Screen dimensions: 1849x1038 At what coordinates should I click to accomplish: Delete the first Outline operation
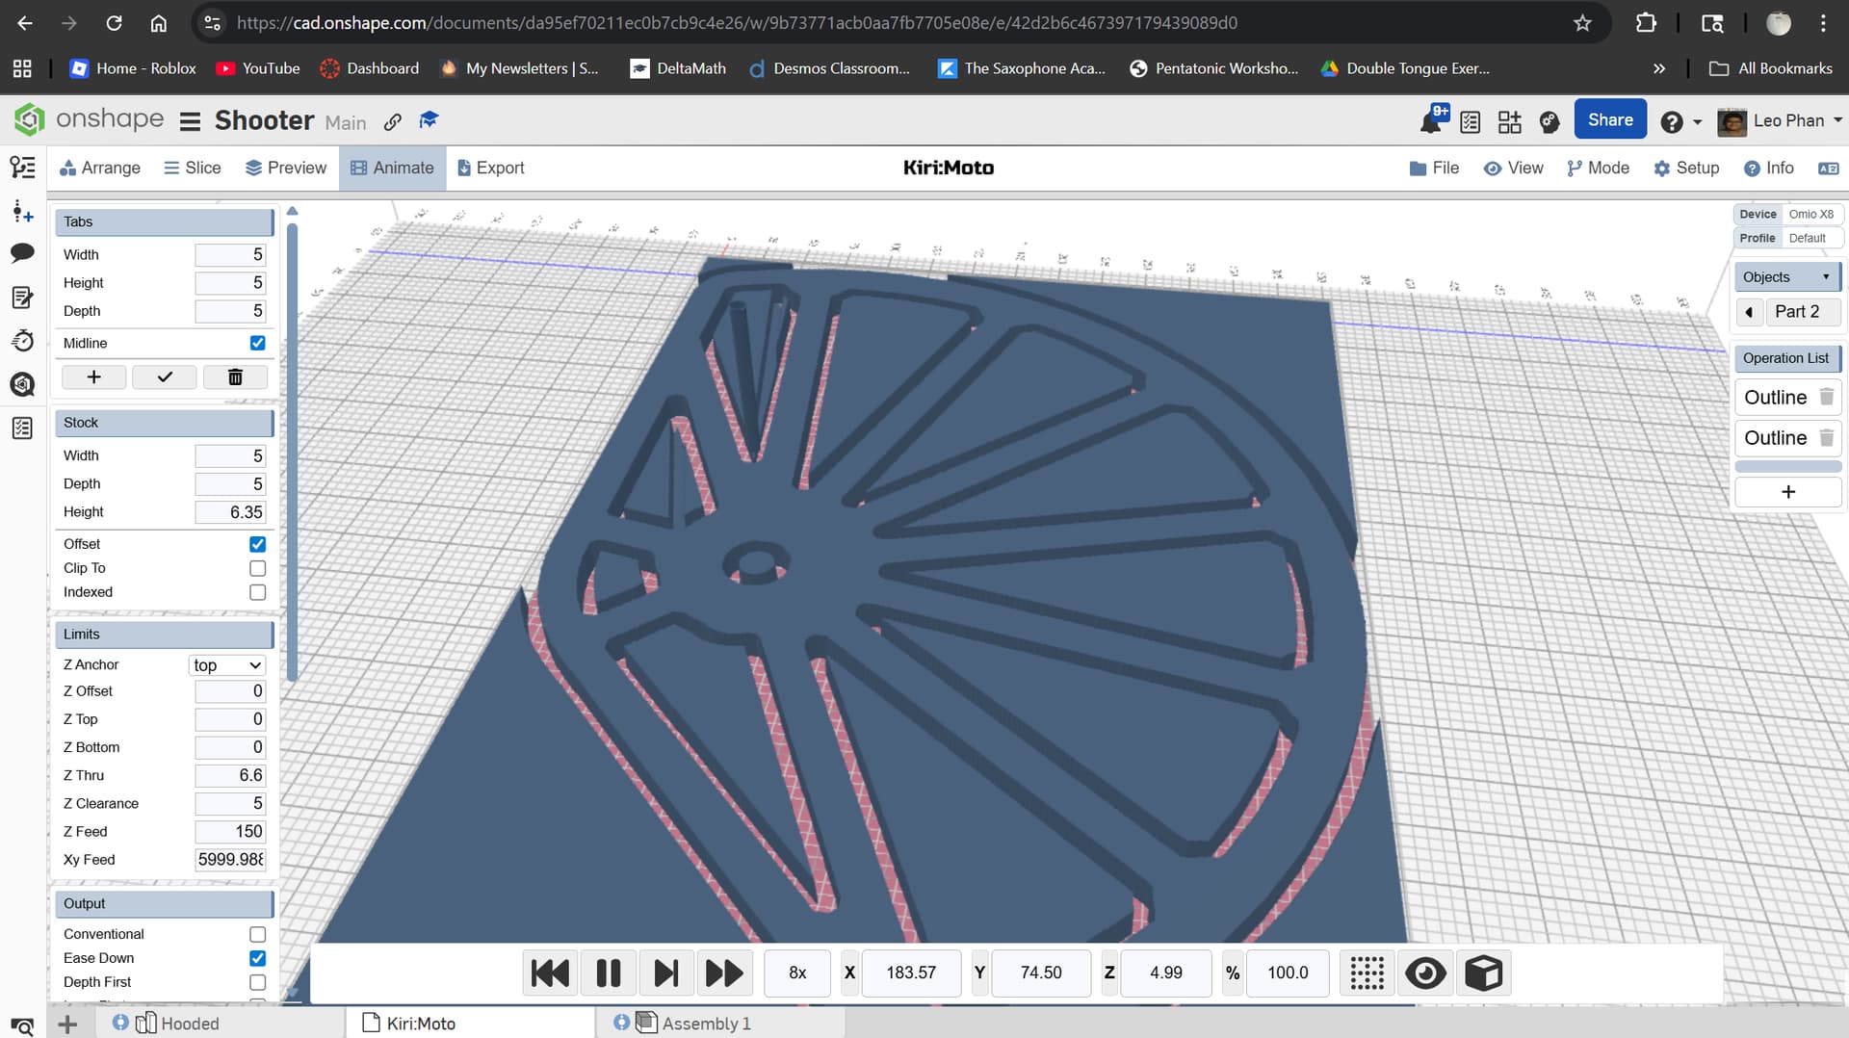click(x=1826, y=397)
